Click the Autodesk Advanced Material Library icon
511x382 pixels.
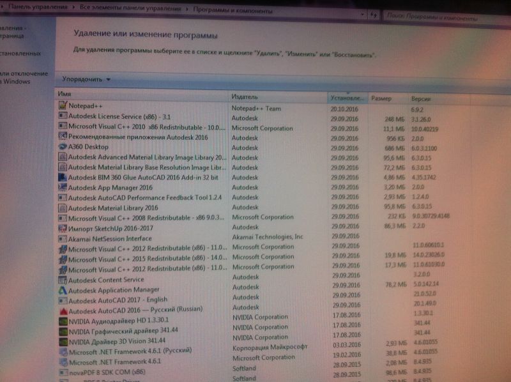tap(63, 157)
